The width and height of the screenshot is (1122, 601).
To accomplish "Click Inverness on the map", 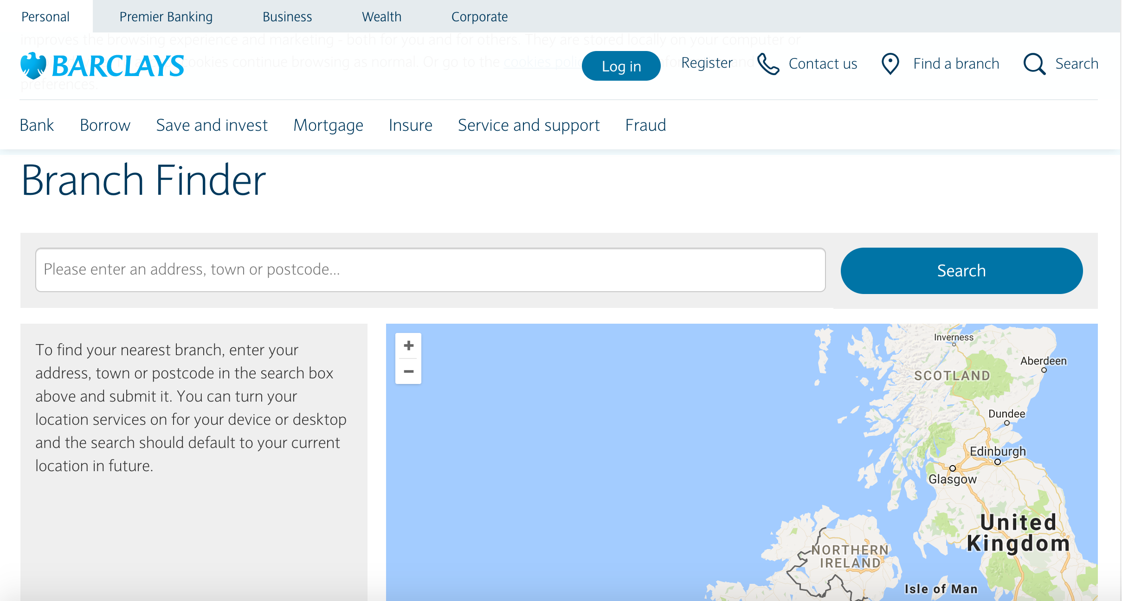I will 954,337.
